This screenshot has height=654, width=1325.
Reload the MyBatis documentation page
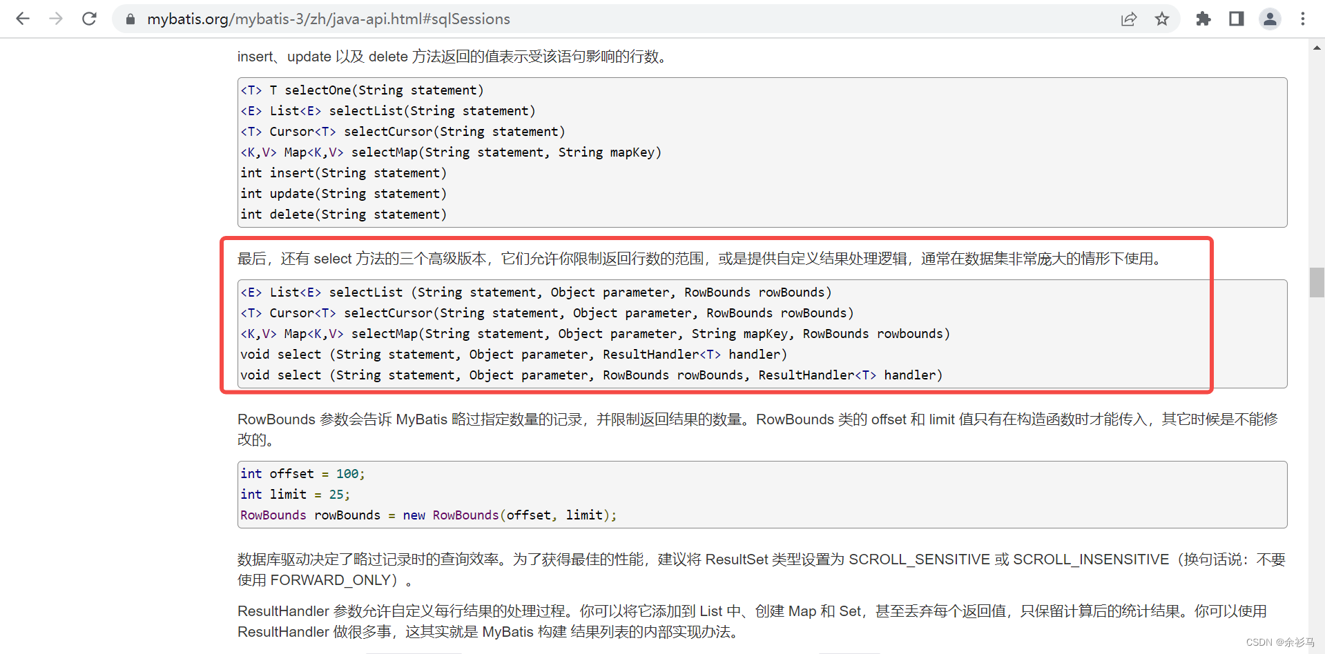point(89,19)
